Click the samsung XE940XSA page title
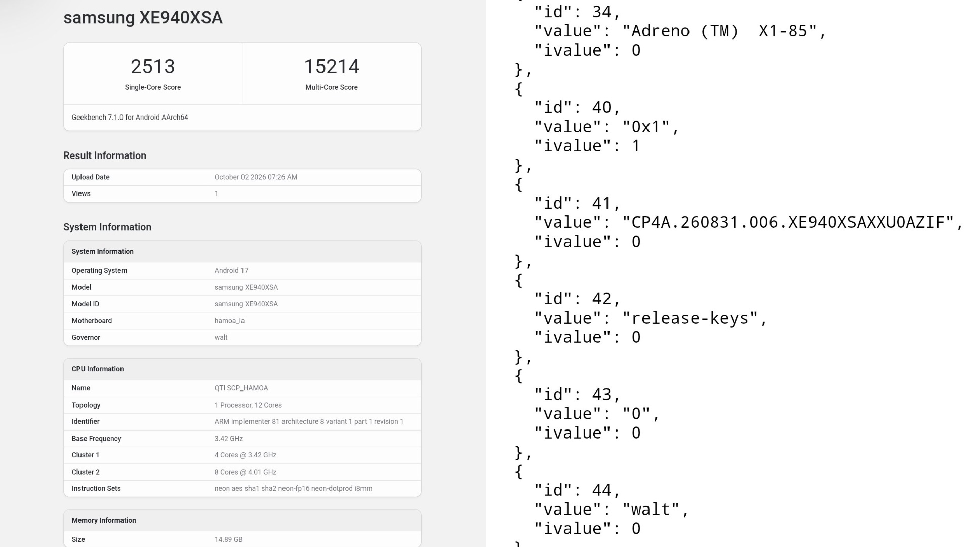Image resolution: width=972 pixels, height=547 pixels. tap(143, 18)
